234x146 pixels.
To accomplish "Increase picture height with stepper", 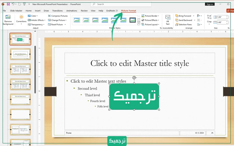I will 227,16.
